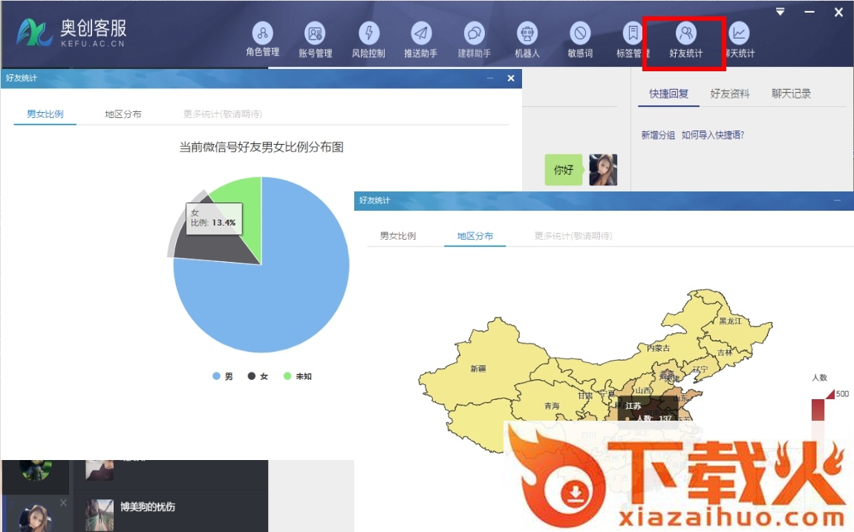The width and height of the screenshot is (854, 532).
Task: Open the 好友资料 tab
Action: click(730, 93)
